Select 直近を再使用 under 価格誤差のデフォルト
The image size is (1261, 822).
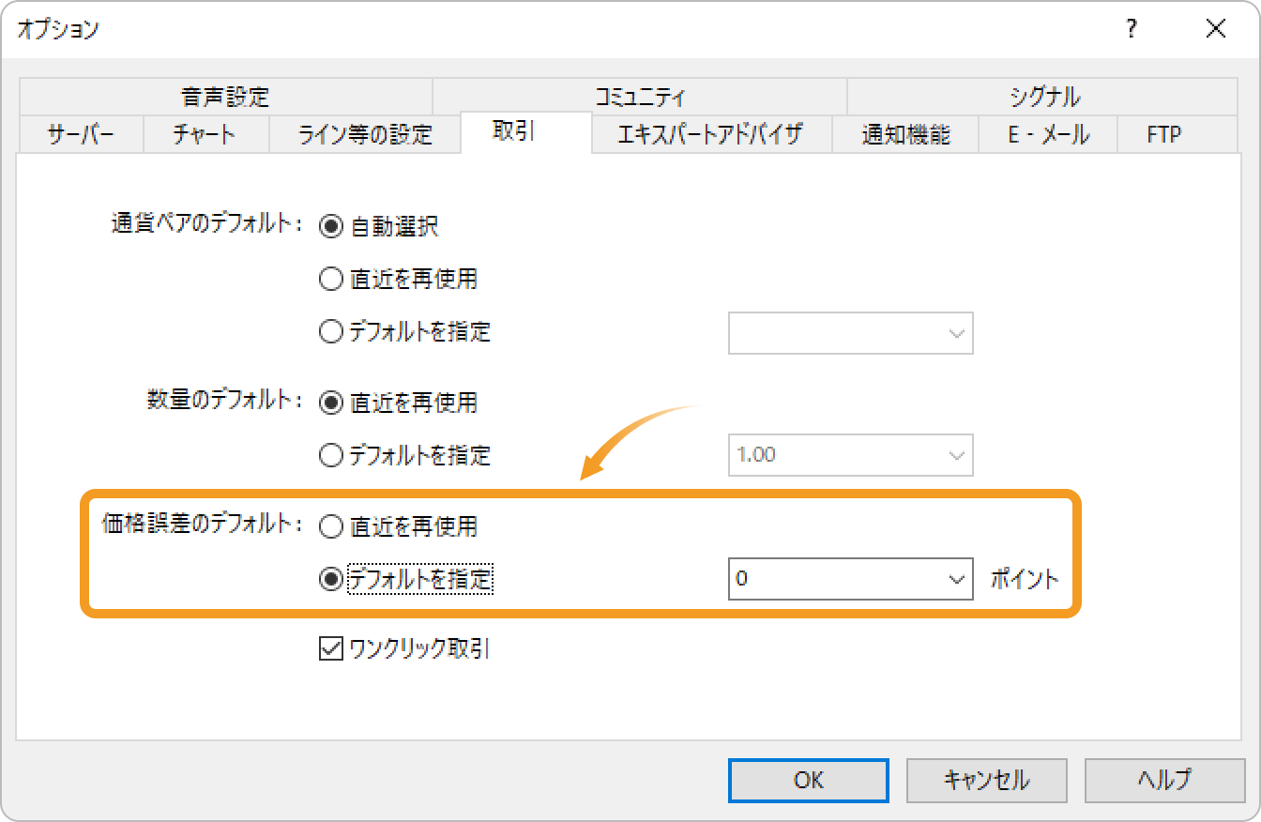pyautogui.click(x=398, y=526)
